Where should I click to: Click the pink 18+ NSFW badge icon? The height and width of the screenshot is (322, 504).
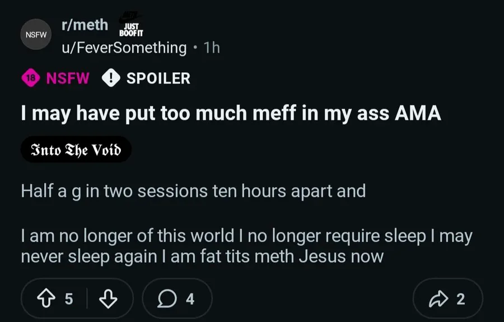coord(30,78)
